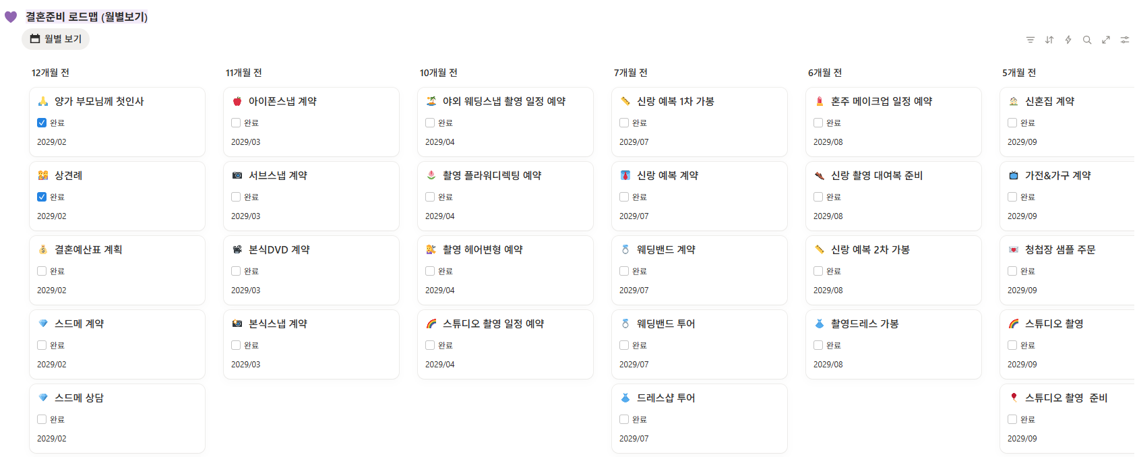Click the automations lightning icon
1137x457 pixels.
point(1068,39)
